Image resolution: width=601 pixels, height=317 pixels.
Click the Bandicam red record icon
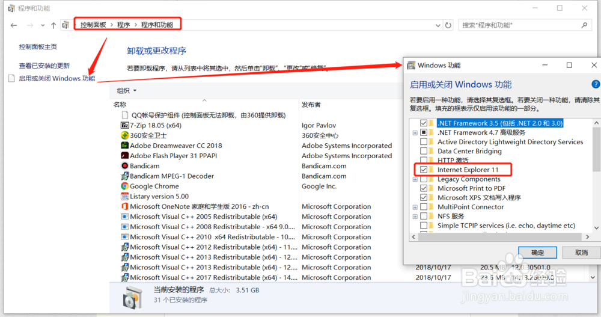(124, 166)
